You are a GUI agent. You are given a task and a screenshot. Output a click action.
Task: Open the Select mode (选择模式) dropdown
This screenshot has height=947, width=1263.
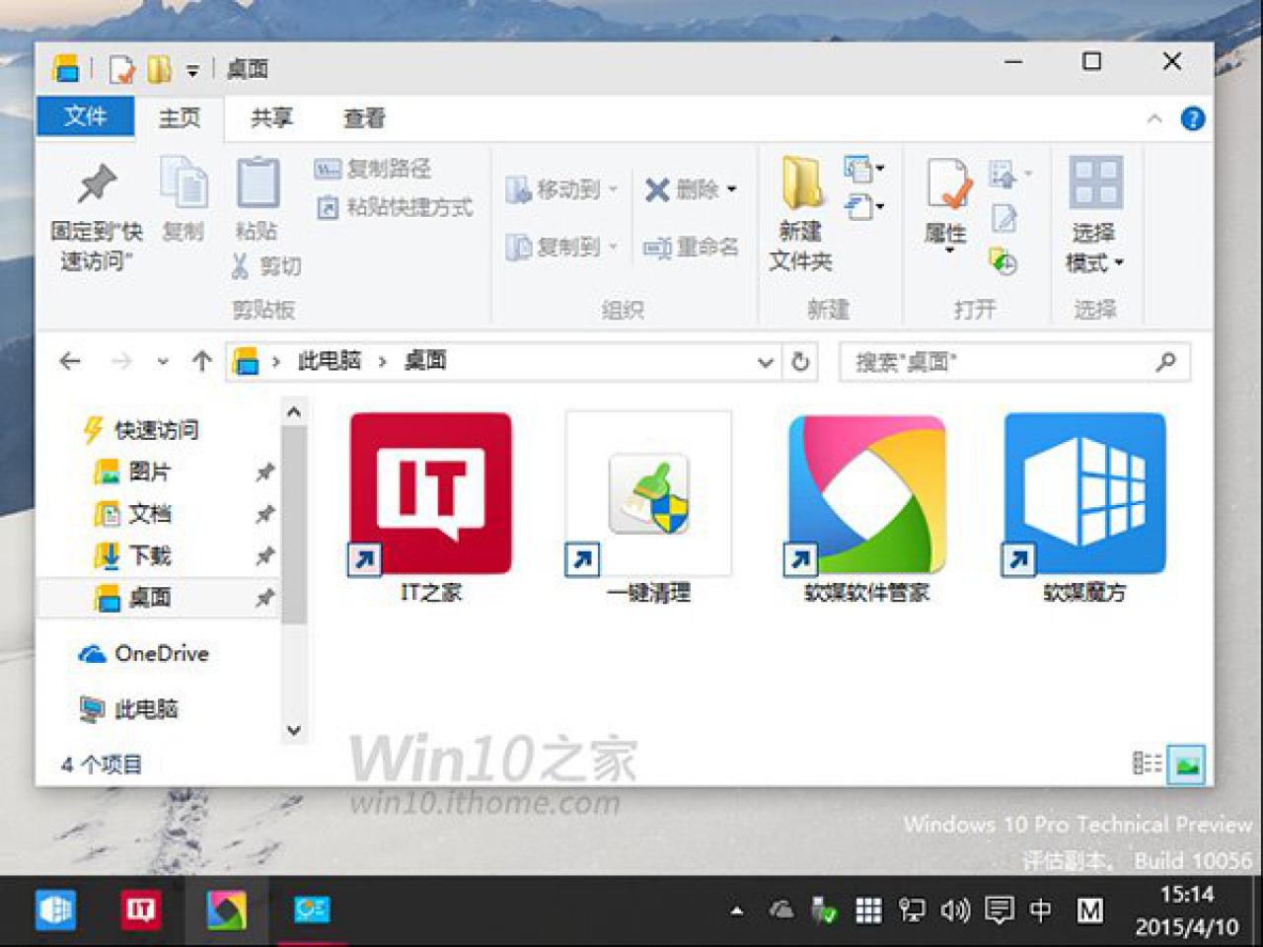click(x=1095, y=214)
